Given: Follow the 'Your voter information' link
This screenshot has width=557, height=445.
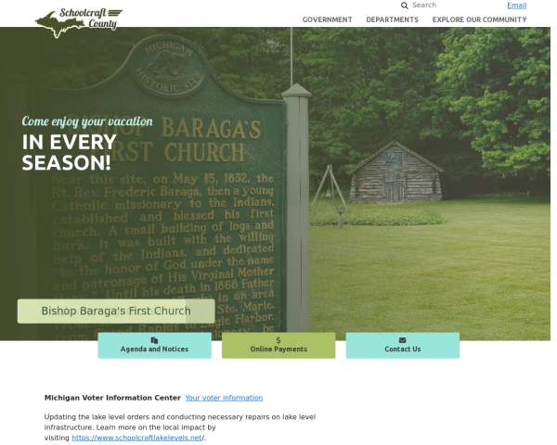Looking at the screenshot, I should pyautogui.click(x=224, y=398).
